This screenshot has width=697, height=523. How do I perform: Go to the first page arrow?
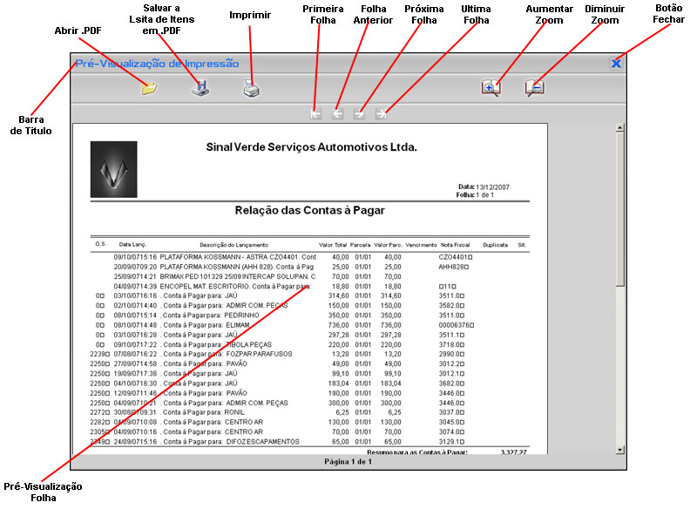[315, 113]
